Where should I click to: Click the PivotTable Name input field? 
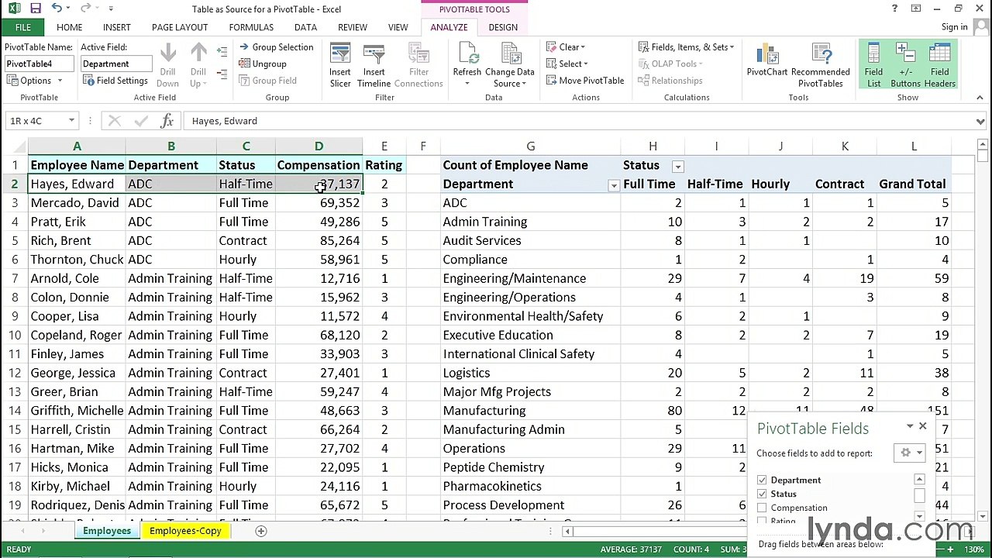[x=39, y=64]
